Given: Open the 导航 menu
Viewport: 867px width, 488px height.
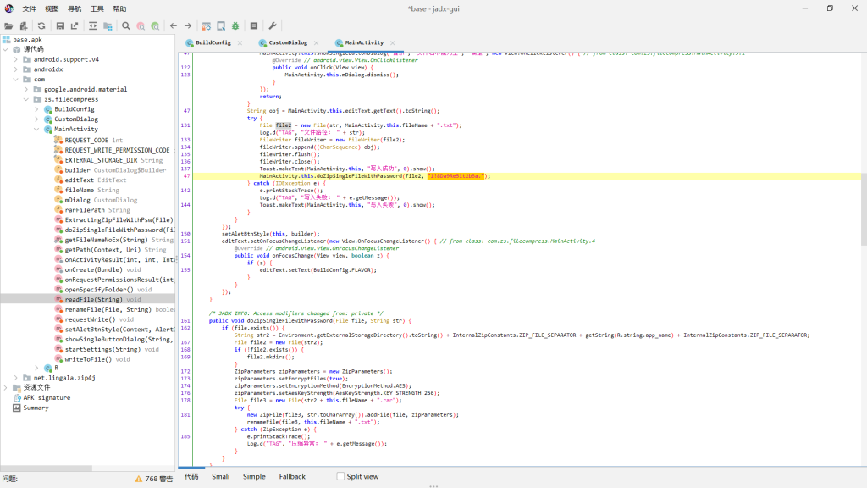Looking at the screenshot, I should [x=75, y=8].
